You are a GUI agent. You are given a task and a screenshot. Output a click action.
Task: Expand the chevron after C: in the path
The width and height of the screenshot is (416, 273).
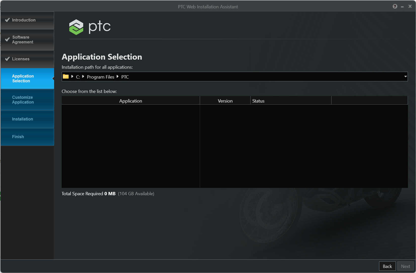click(83, 77)
